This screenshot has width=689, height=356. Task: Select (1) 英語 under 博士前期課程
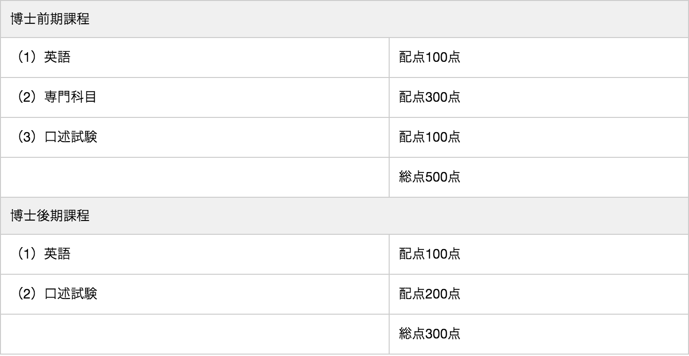194,58
